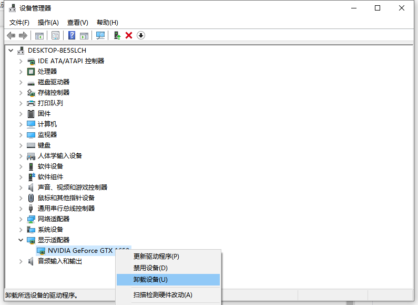Select the NVIDIA GeForce GTX device entry
Screen dimensions: 418x305
84,251
